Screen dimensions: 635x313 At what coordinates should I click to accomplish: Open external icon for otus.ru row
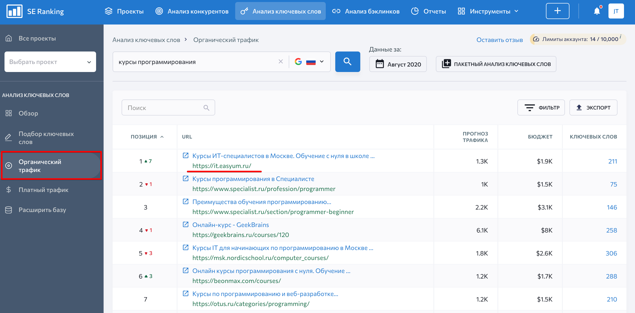click(x=185, y=293)
